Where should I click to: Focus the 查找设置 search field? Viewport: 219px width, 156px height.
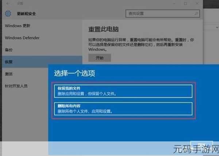(162, 14)
